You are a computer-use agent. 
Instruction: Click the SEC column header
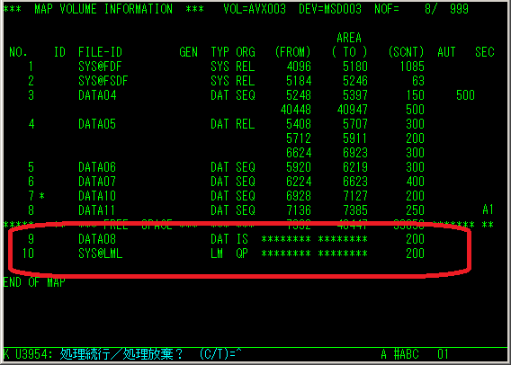click(x=485, y=52)
